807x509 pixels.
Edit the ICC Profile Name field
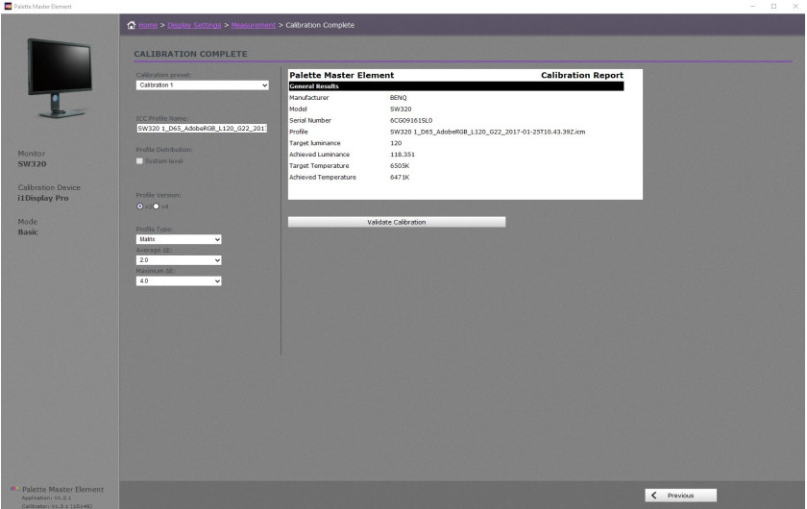202,128
